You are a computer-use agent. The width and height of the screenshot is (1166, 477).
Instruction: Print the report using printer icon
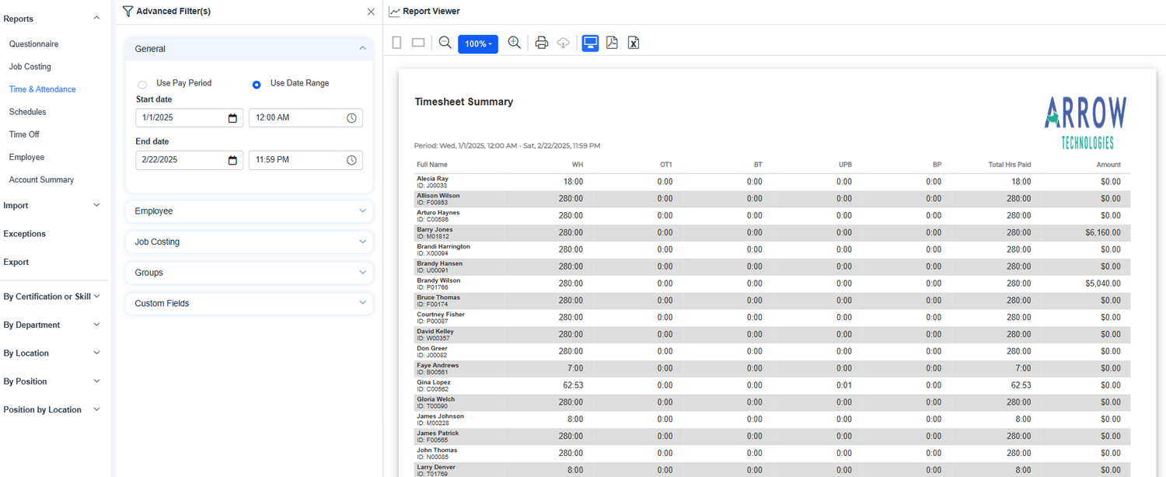click(542, 43)
